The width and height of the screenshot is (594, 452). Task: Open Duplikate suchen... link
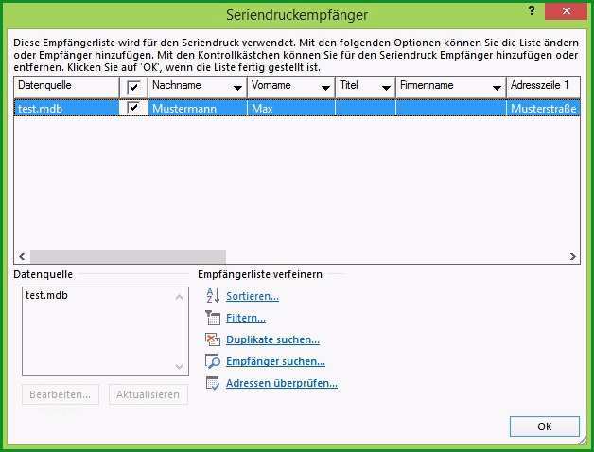[272, 339]
